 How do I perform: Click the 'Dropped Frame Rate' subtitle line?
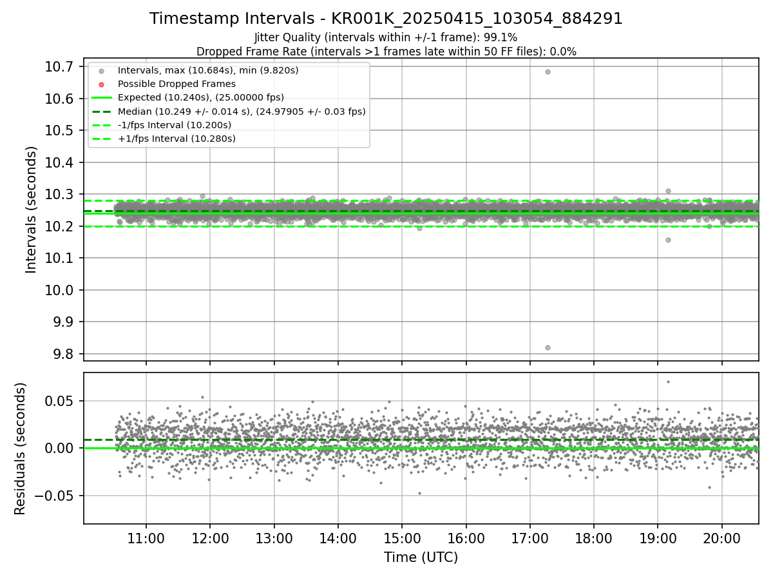click(386, 51)
